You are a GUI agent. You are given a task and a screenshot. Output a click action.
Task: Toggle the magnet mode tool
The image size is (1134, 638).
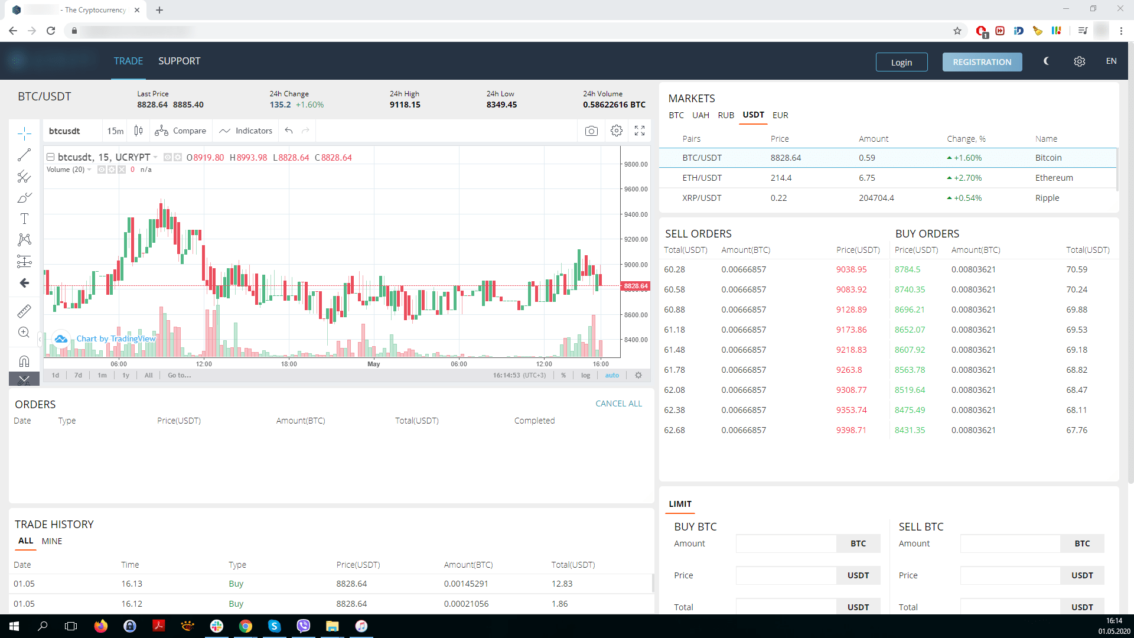coord(24,361)
